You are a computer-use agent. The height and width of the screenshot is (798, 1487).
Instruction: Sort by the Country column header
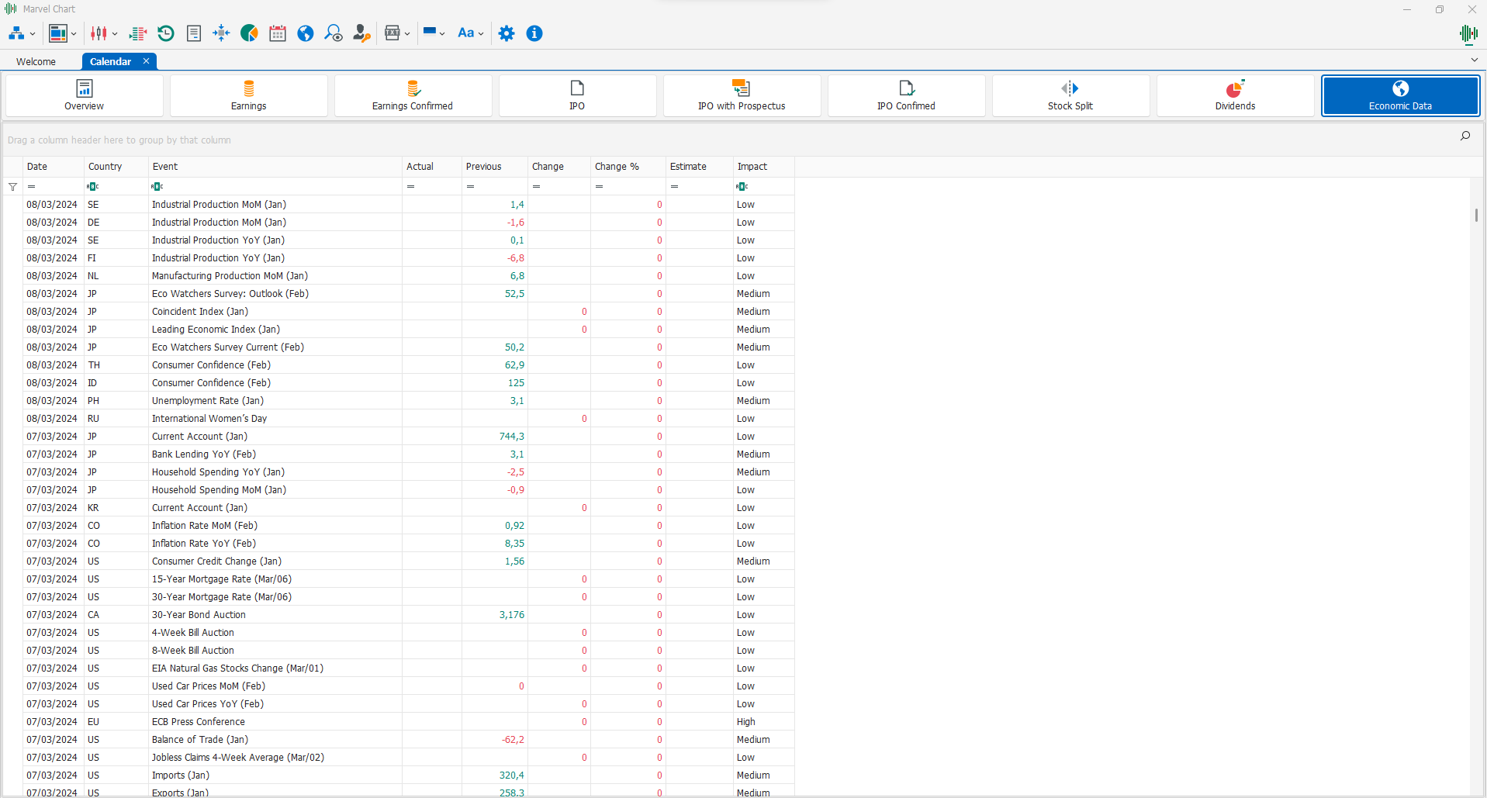click(116, 167)
